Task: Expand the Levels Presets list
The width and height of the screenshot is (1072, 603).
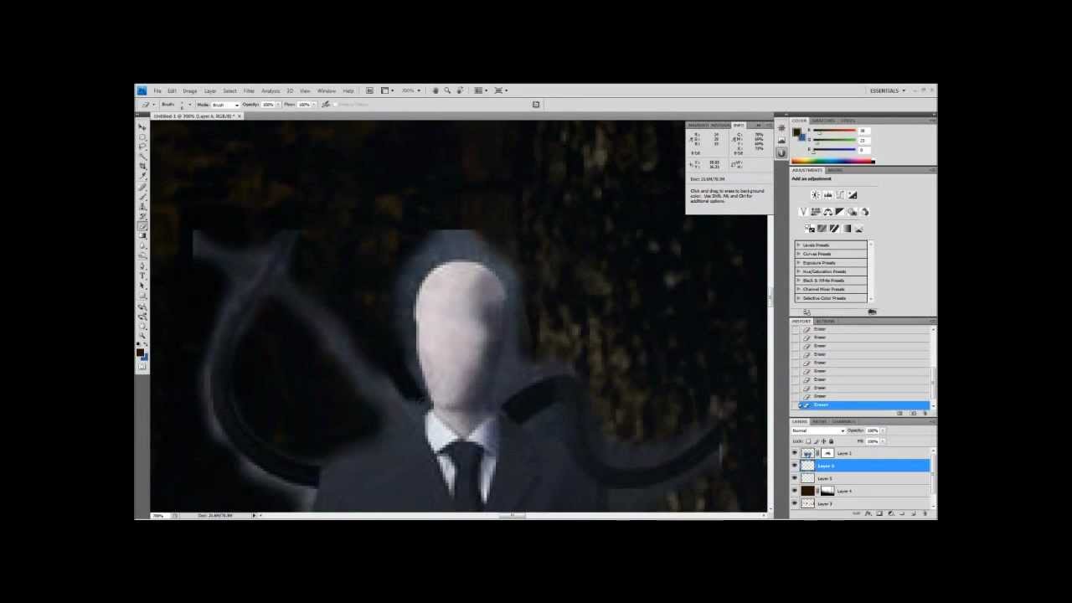Action: 798,245
